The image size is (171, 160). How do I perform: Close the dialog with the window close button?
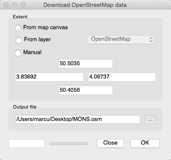pos(6,5)
